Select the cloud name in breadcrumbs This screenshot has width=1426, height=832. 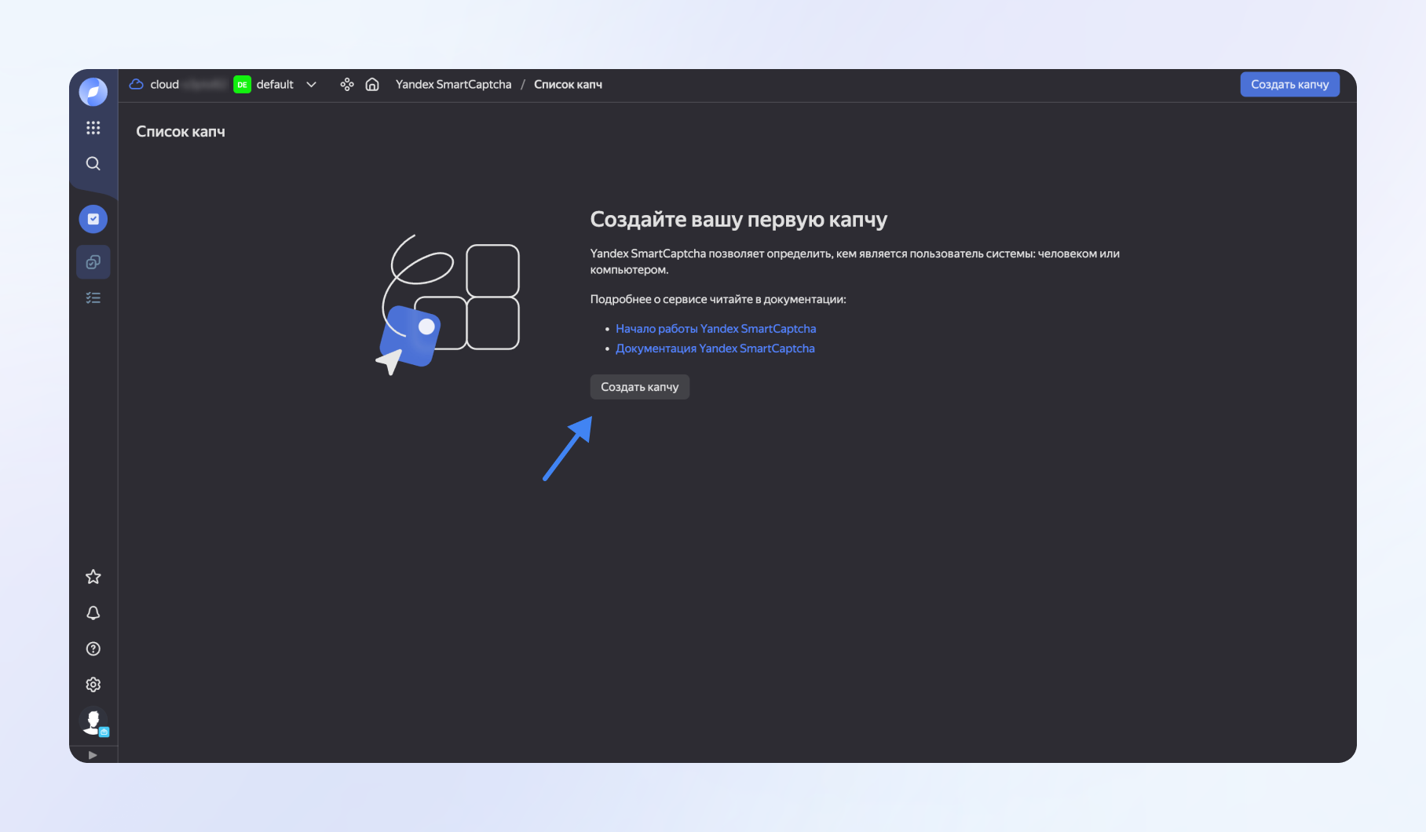click(165, 85)
